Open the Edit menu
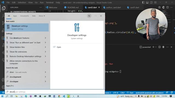Image resolution: width=175 pixels, height=98 pixels. coord(14,2)
